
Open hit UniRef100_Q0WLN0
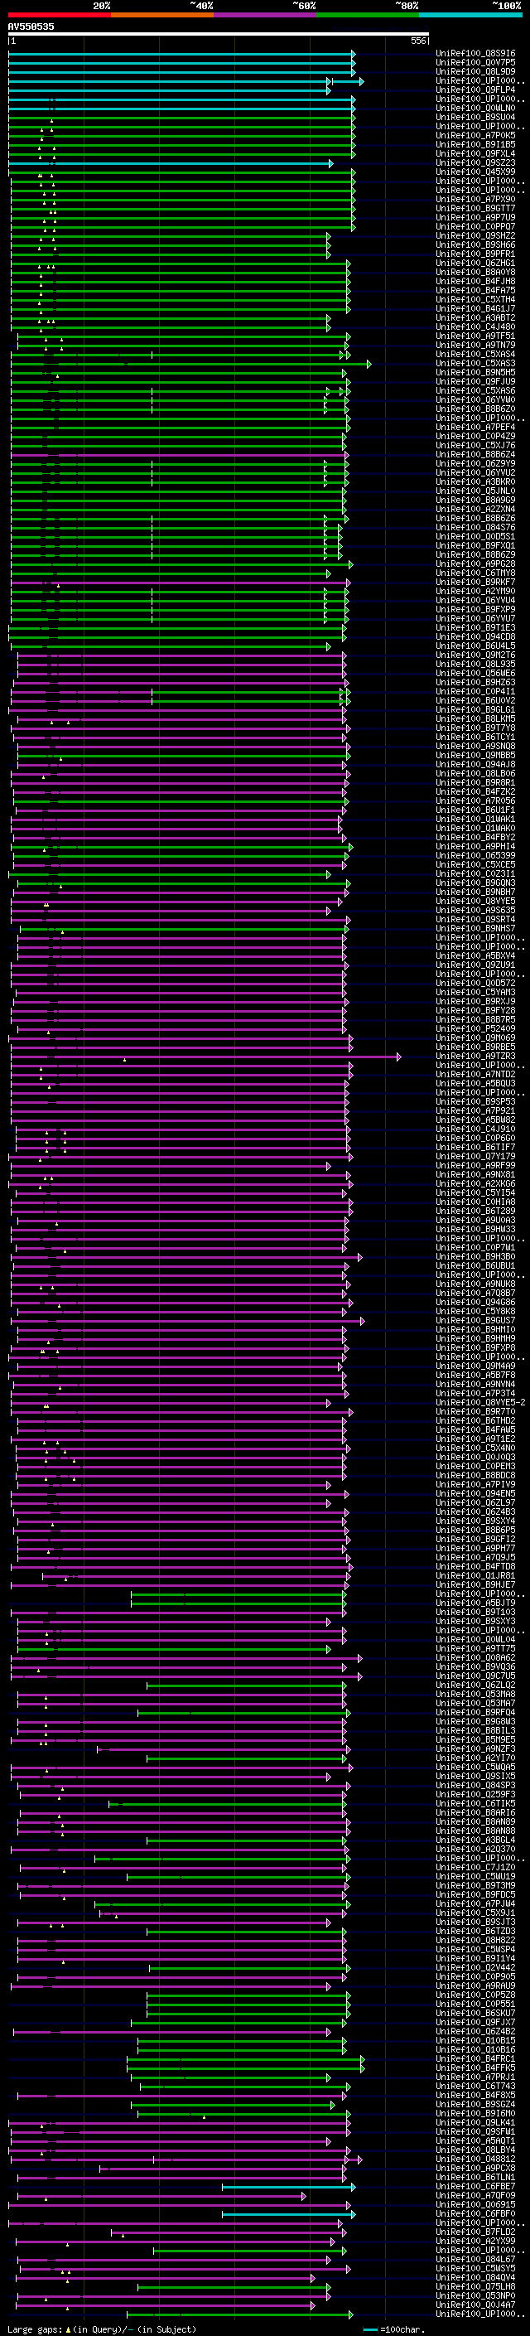coord(475,108)
